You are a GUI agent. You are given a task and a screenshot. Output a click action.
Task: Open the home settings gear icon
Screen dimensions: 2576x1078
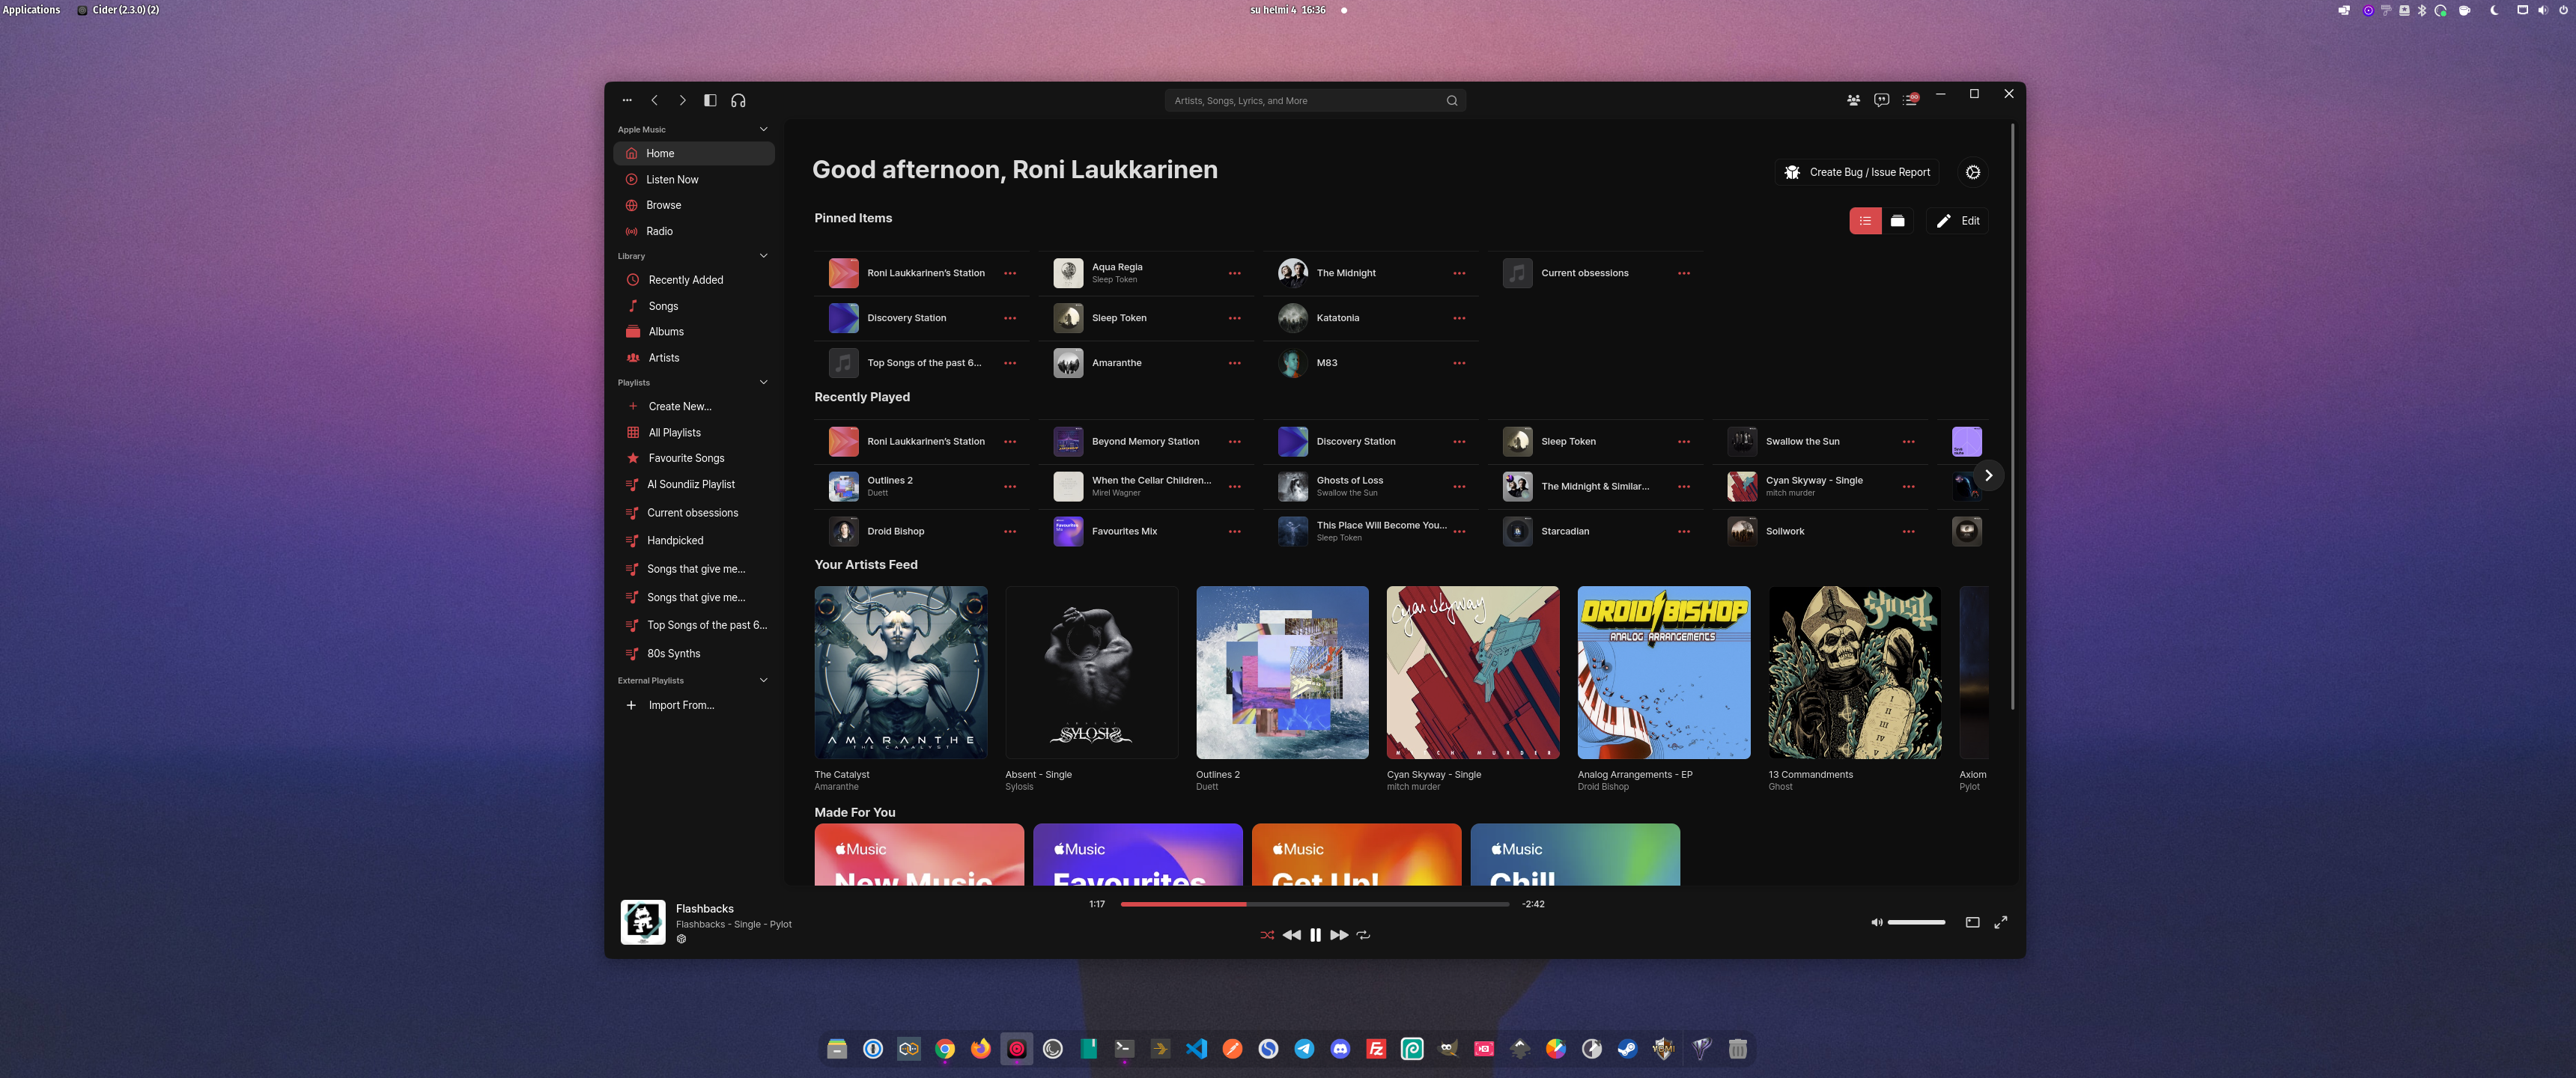point(1972,172)
